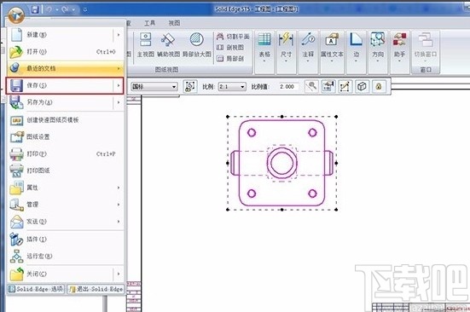Select 打印图纸 menu entry
Image resolution: width=470 pixels, height=312 pixels.
pyautogui.click(x=66, y=170)
